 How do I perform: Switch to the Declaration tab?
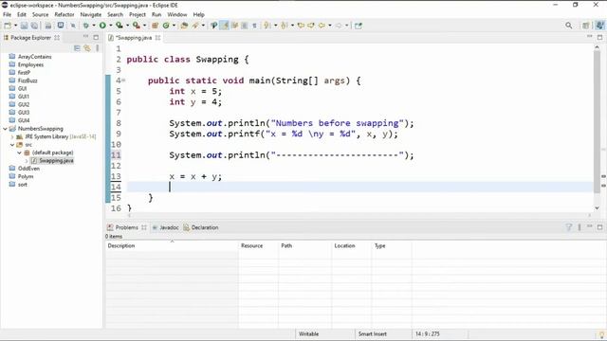(x=201, y=227)
